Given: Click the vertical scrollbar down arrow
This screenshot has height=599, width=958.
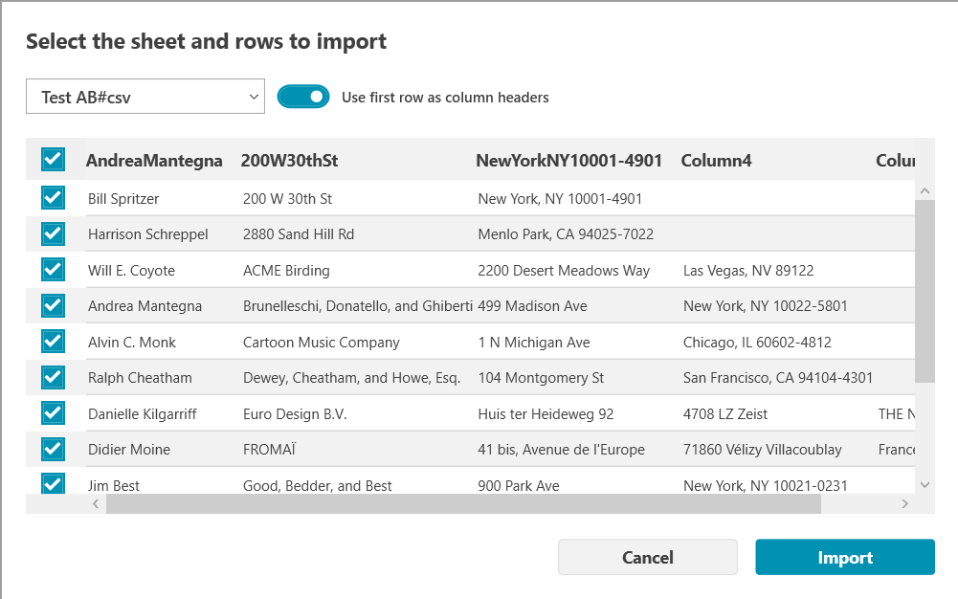Looking at the screenshot, I should coord(925,485).
